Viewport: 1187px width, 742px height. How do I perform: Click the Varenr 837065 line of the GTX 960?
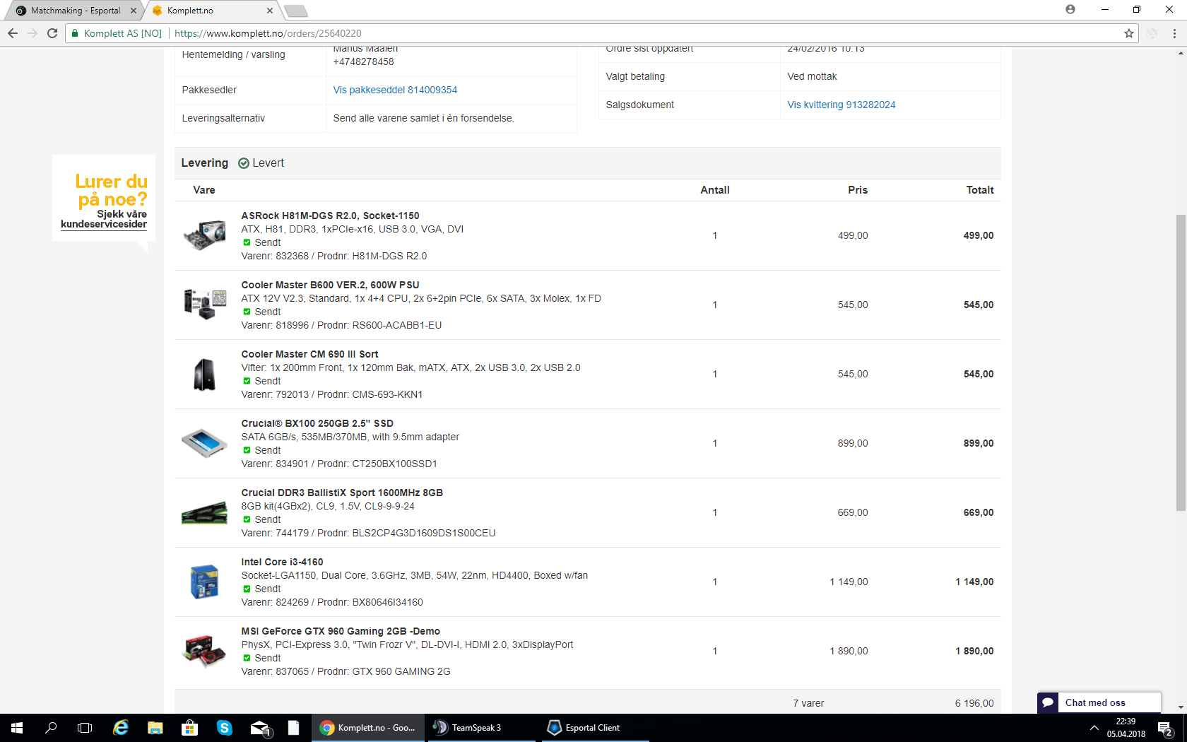346,671
